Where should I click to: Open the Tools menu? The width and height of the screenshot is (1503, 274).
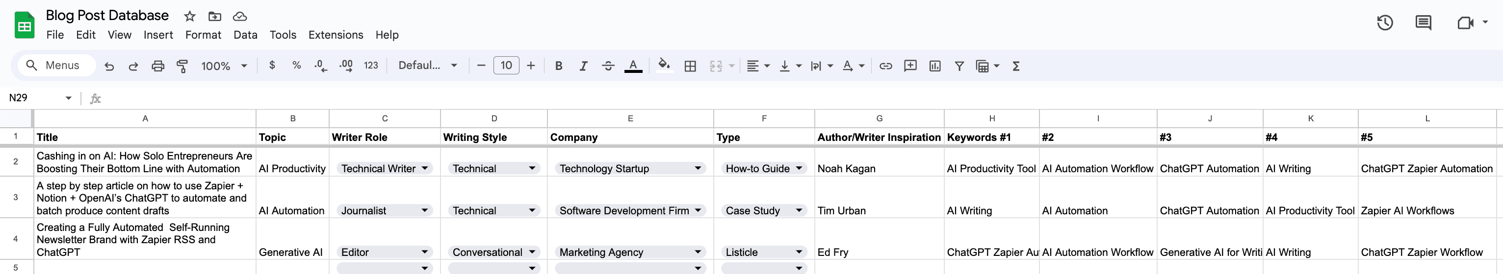[283, 35]
